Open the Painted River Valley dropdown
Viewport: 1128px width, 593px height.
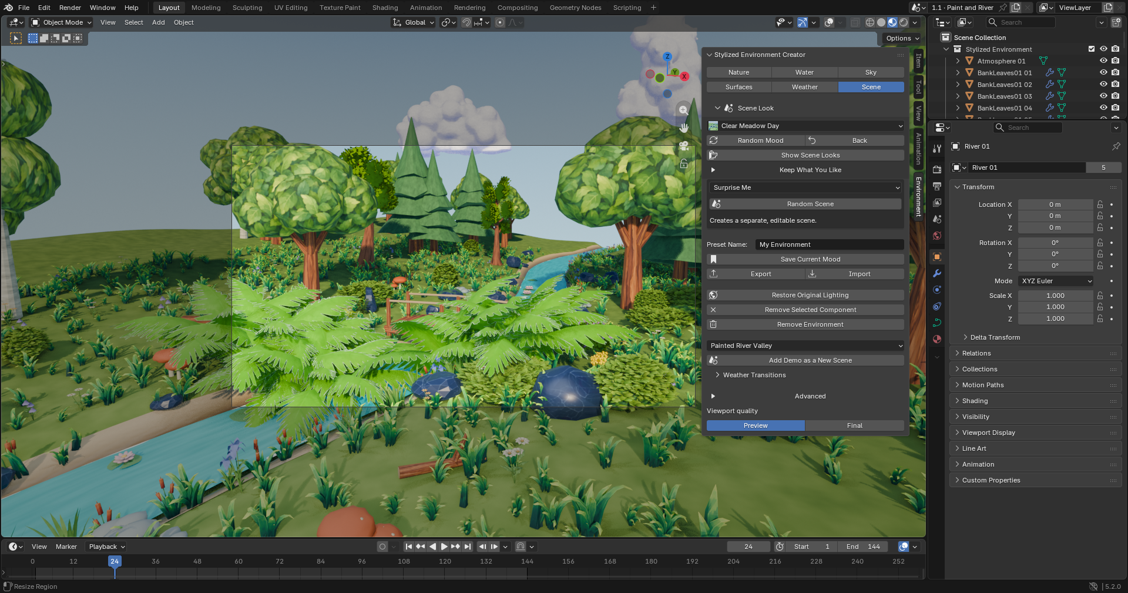pyautogui.click(x=805, y=346)
